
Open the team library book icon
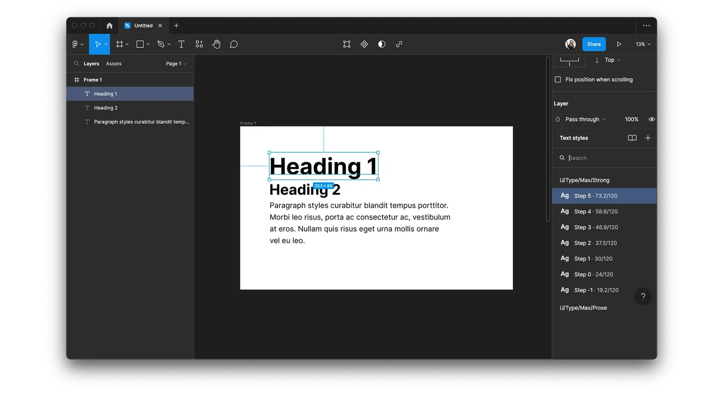click(632, 138)
